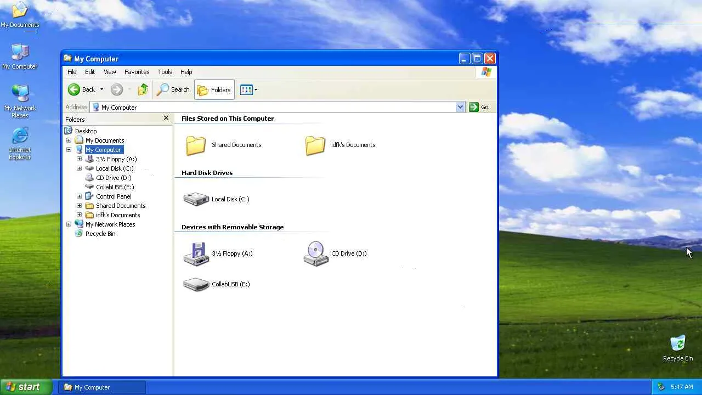Expand Control Panel tree node
This screenshot has width=702, height=395.
tap(79, 196)
